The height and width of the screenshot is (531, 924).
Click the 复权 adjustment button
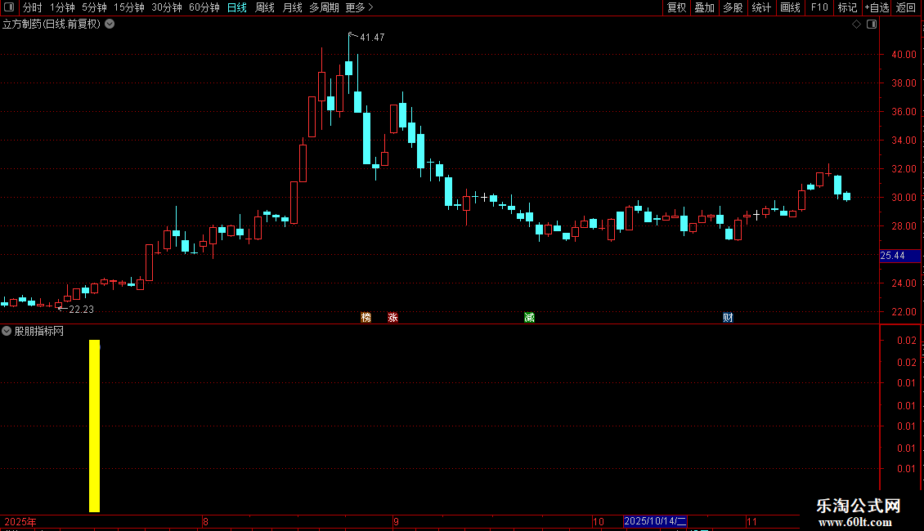click(x=676, y=7)
